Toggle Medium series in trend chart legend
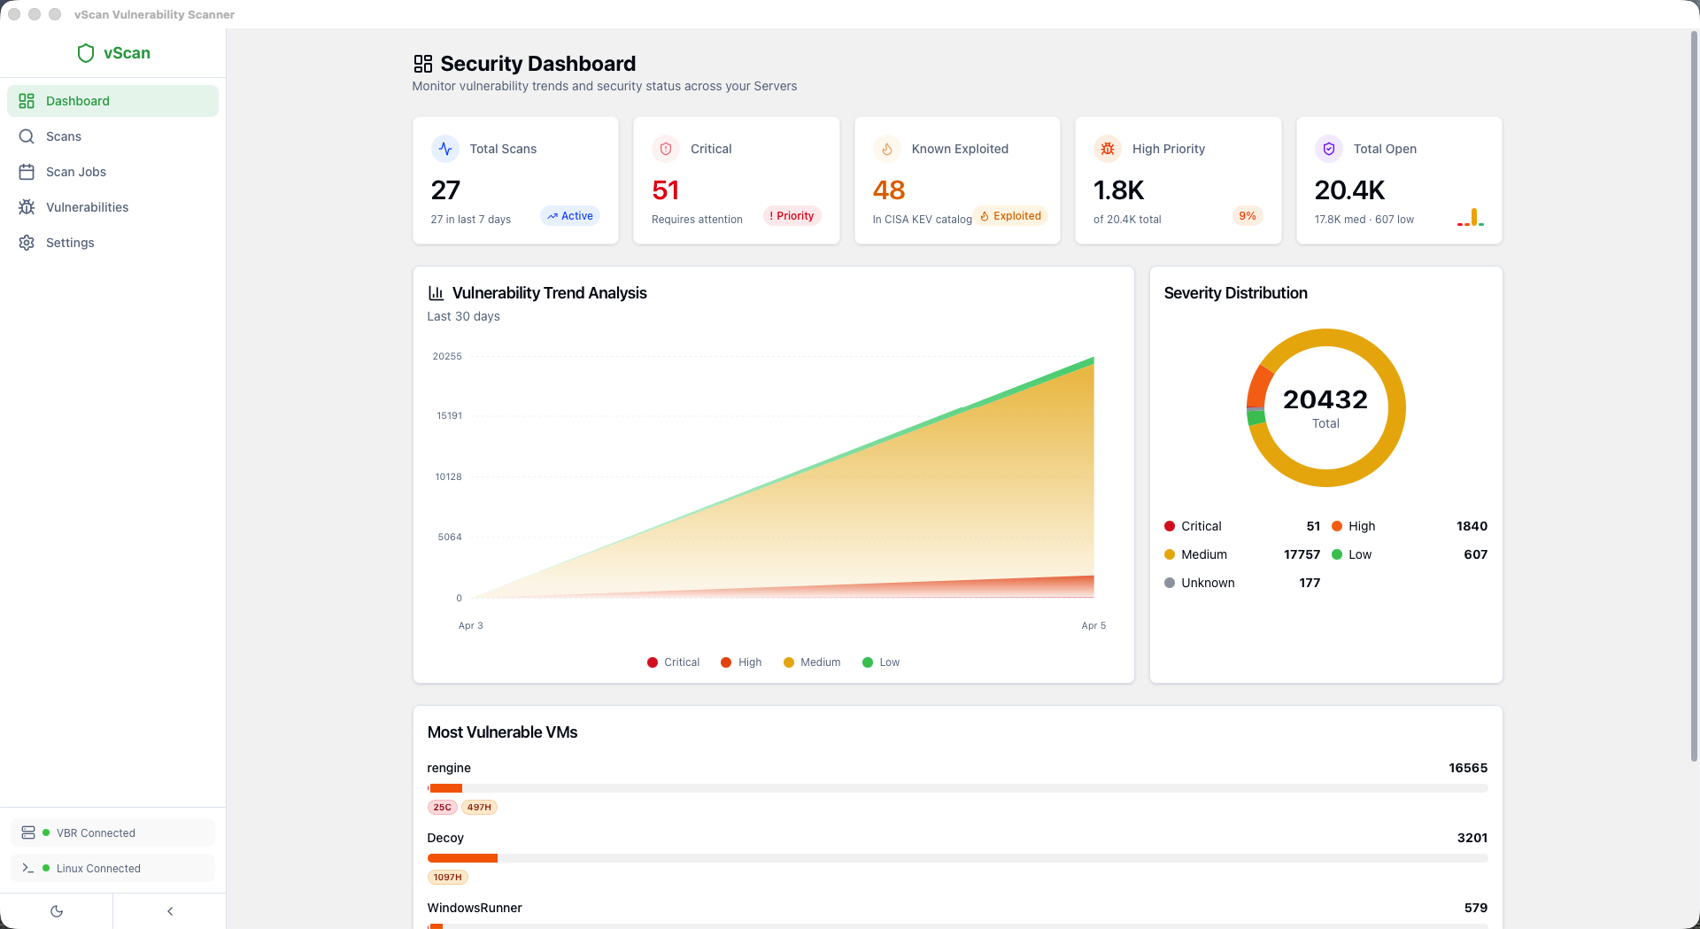 [x=812, y=662]
